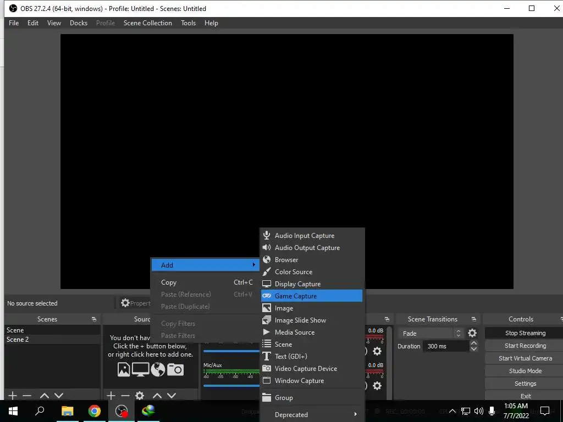Choose the Display Capture monitor icon
Viewport: 563px width, 422px height.
[x=267, y=284]
